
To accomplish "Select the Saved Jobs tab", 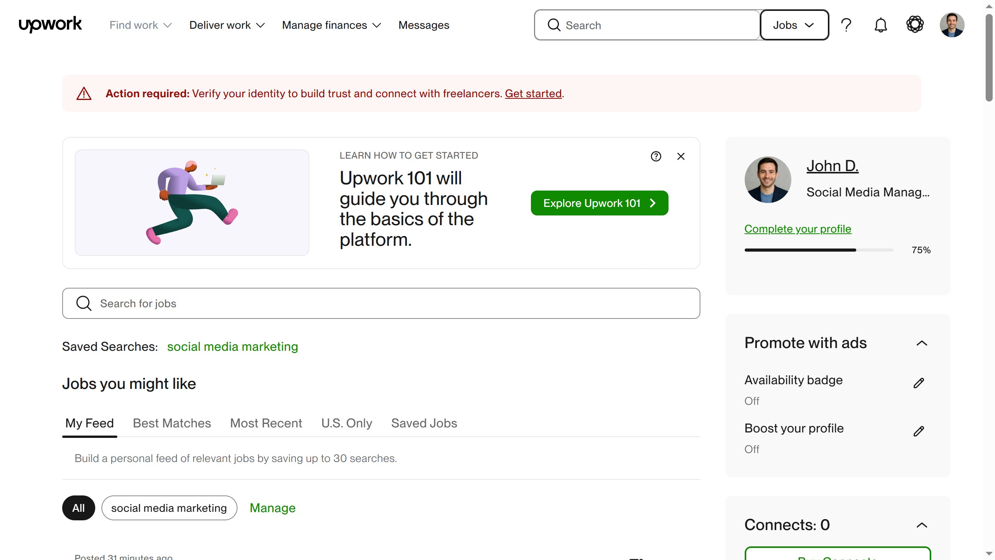I will (x=424, y=423).
